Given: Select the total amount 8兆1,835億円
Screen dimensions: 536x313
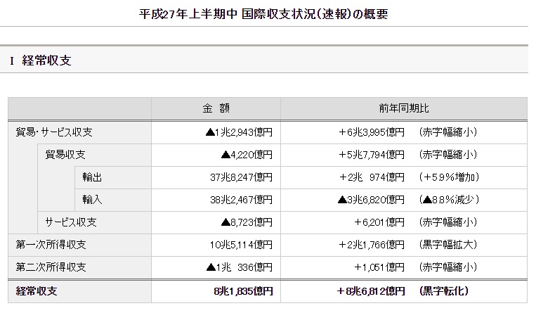Looking at the screenshot, I should point(243,291).
